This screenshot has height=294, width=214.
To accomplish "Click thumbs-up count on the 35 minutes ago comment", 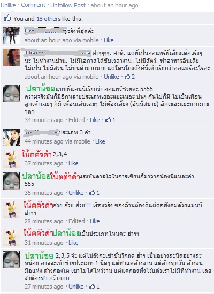I will 94,193.
